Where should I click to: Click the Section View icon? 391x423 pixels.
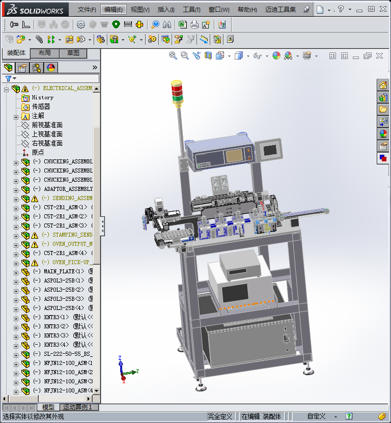tap(208, 56)
